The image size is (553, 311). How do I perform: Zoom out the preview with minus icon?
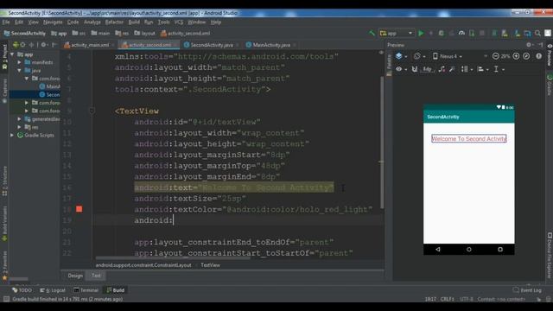495,56
